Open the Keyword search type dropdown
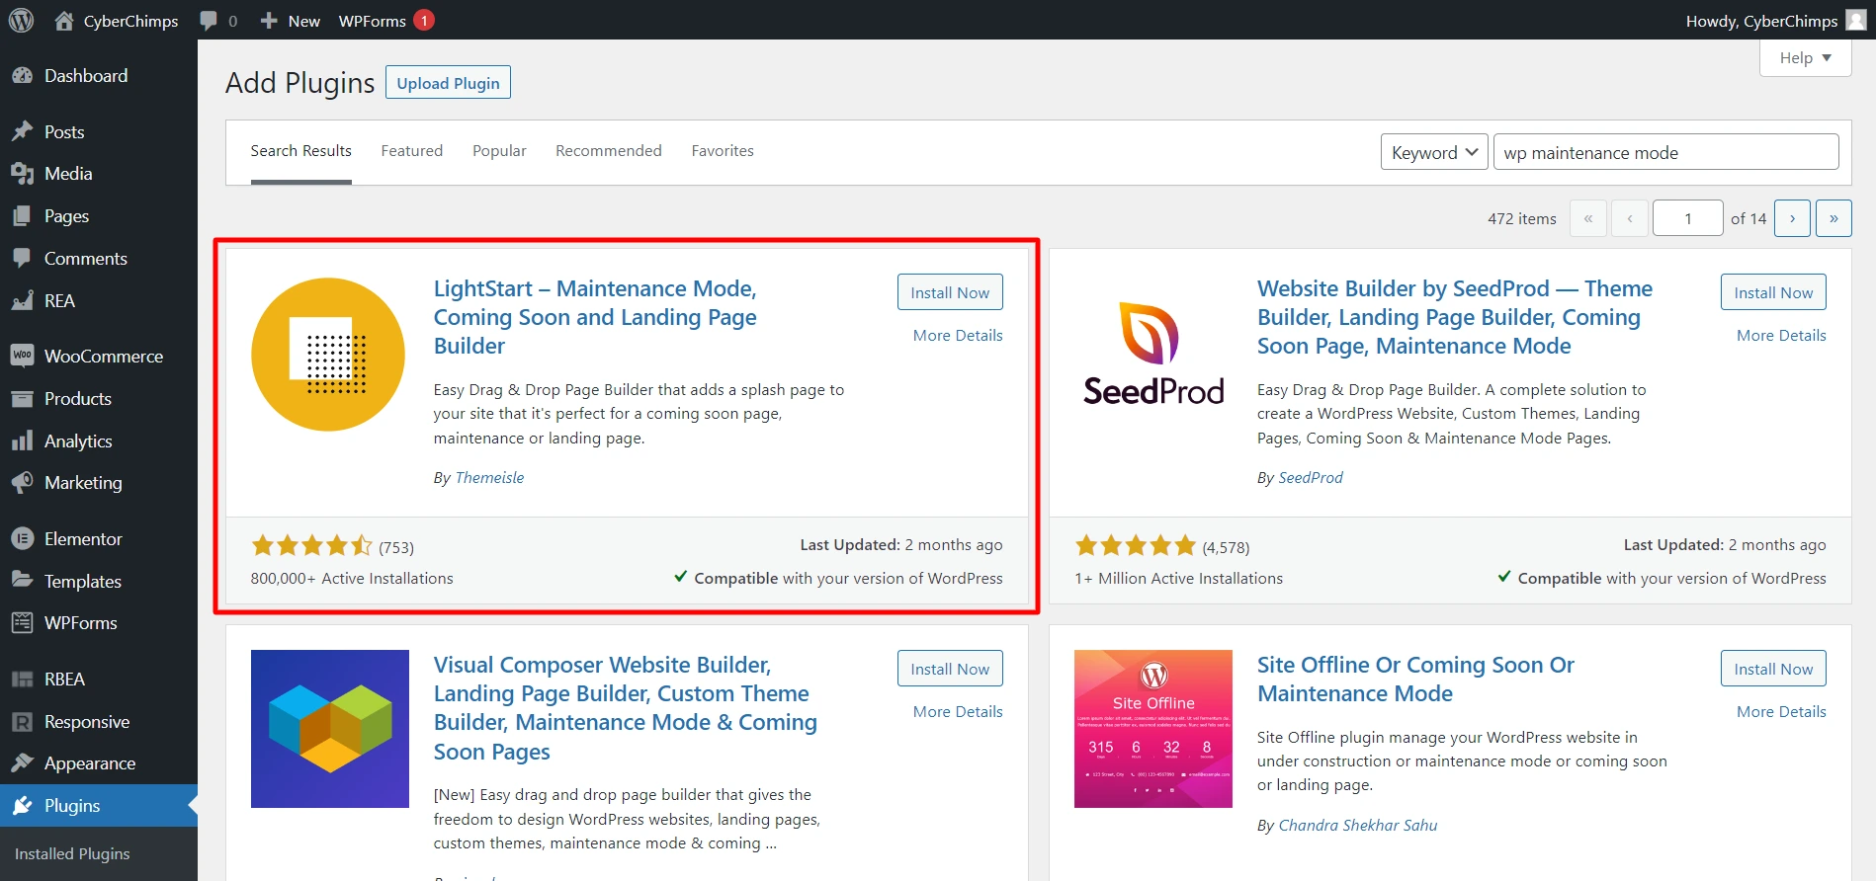The width and height of the screenshot is (1876, 881). pyautogui.click(x=1434, y=152)
